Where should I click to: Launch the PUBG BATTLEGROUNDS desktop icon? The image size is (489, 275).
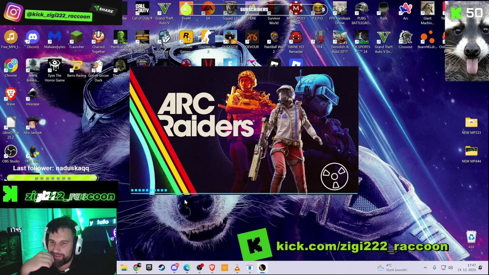pos(362,14)
